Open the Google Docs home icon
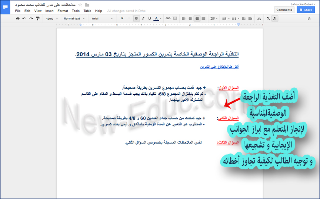320x199 pixels. tap(5, 7)
